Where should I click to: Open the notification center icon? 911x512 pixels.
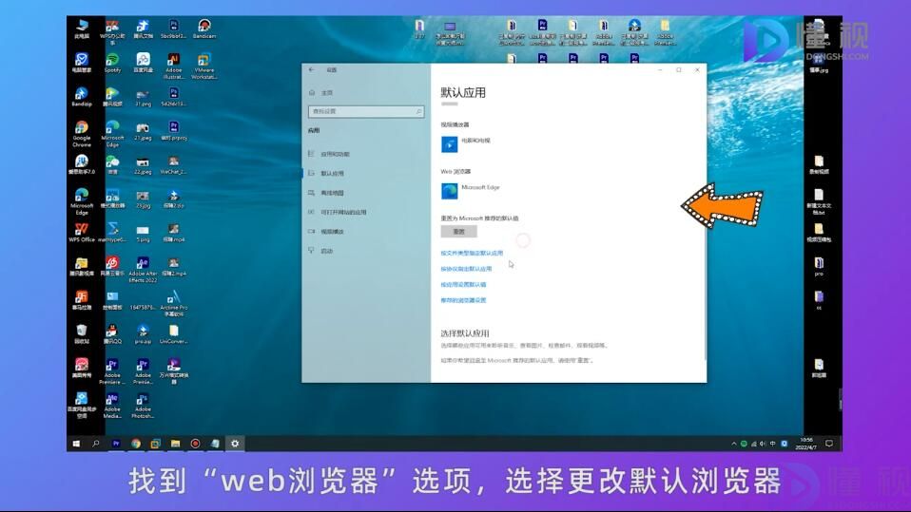[829, 444]
